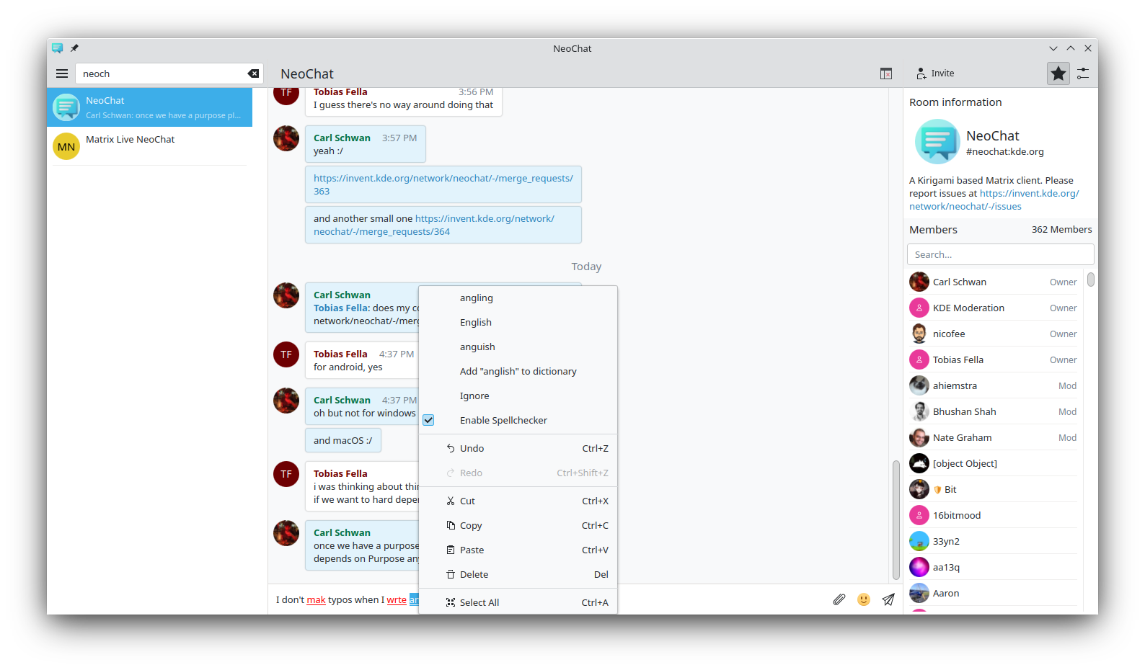Viewport: 1145px width, 670px height.
Task: Close room info drawer icon in header
Action: click(886, 73)
